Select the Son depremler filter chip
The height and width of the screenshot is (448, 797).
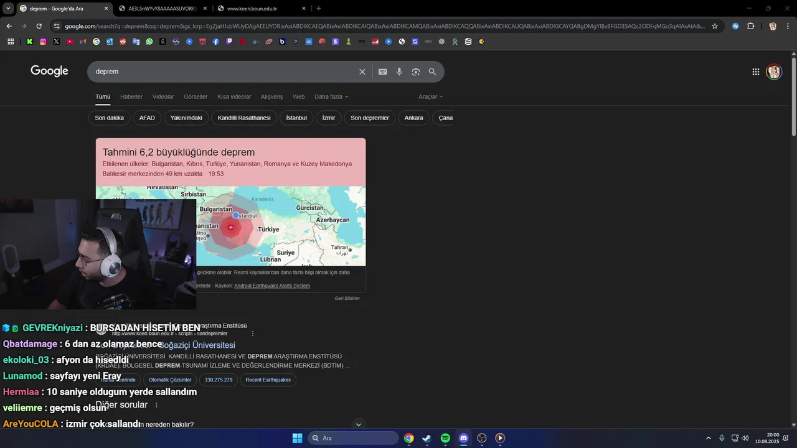coord(370,118)
